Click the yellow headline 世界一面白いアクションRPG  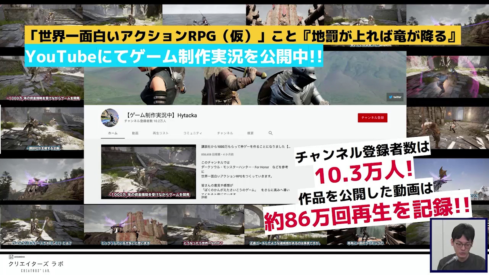tap(243, 35)
